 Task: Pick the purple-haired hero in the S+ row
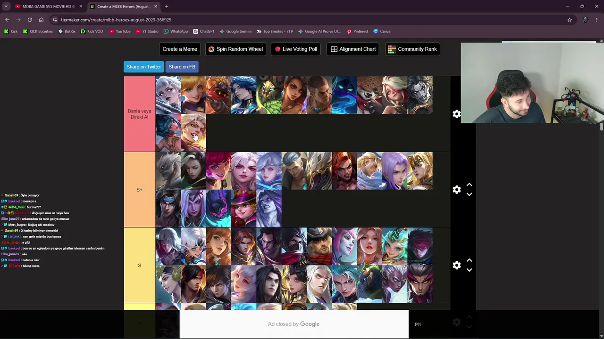tap(395, 171)
